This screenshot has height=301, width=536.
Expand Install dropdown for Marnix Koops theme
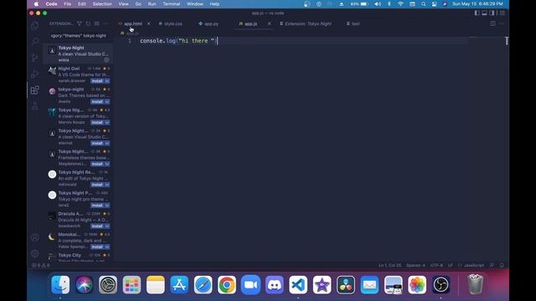[x=107, y=123]
